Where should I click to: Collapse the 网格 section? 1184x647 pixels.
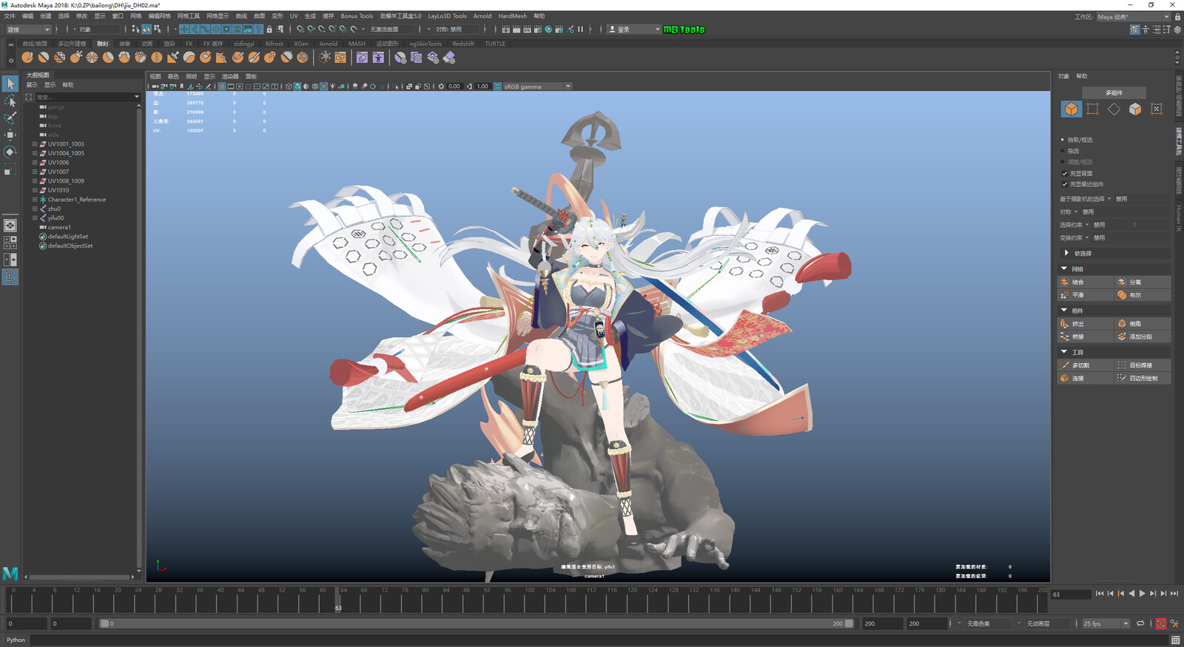pos(1064,268)
